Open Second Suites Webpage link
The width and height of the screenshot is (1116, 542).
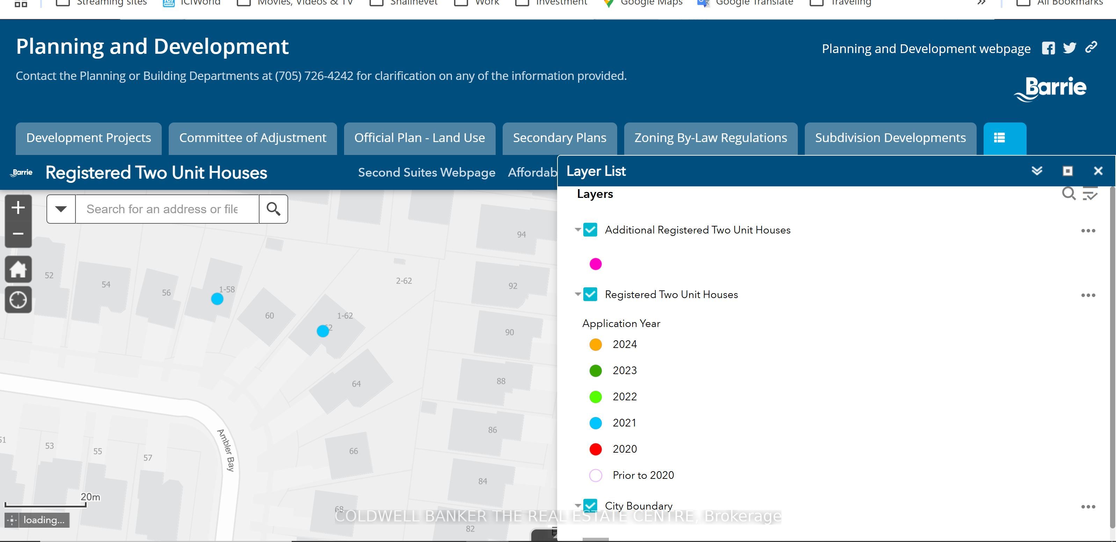[427, 173]
